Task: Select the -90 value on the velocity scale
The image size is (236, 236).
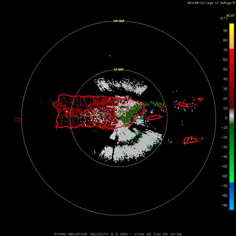Action: [224, 205]
